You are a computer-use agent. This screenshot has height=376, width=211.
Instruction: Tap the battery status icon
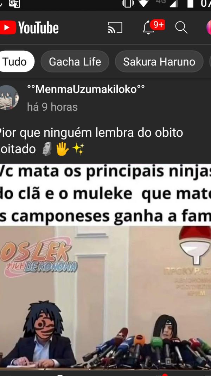pos(190,4)
